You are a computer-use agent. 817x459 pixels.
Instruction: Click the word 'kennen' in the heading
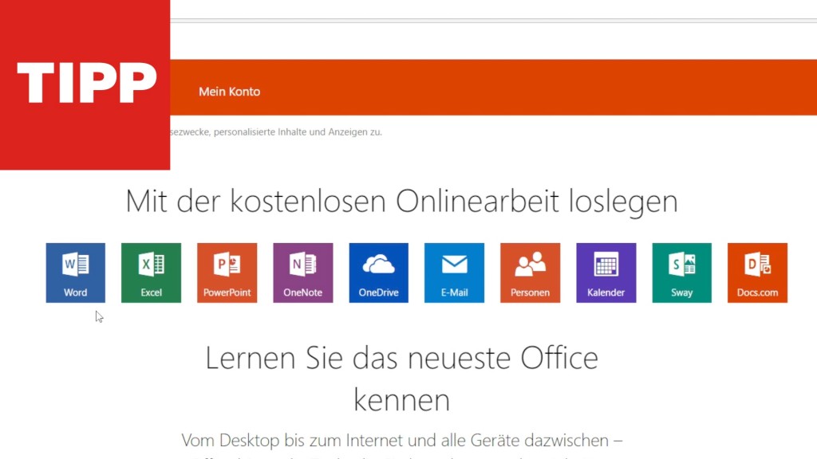tap(401, 400)
